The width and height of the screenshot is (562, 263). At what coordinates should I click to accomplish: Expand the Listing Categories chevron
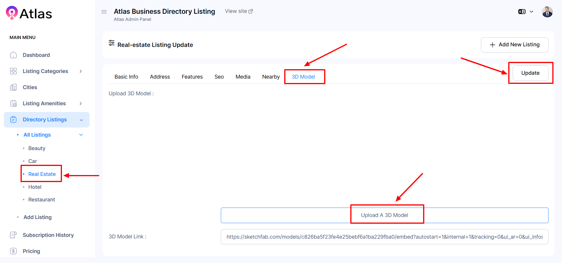coord(80,71)
